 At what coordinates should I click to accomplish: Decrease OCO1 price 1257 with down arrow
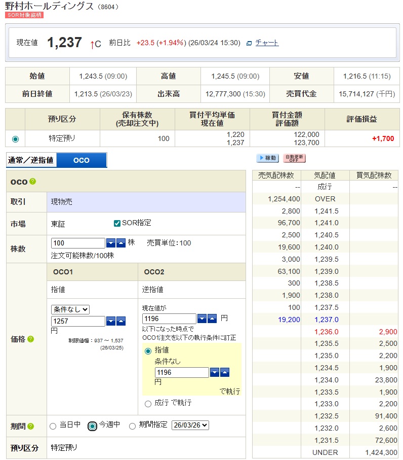[111, 321]
